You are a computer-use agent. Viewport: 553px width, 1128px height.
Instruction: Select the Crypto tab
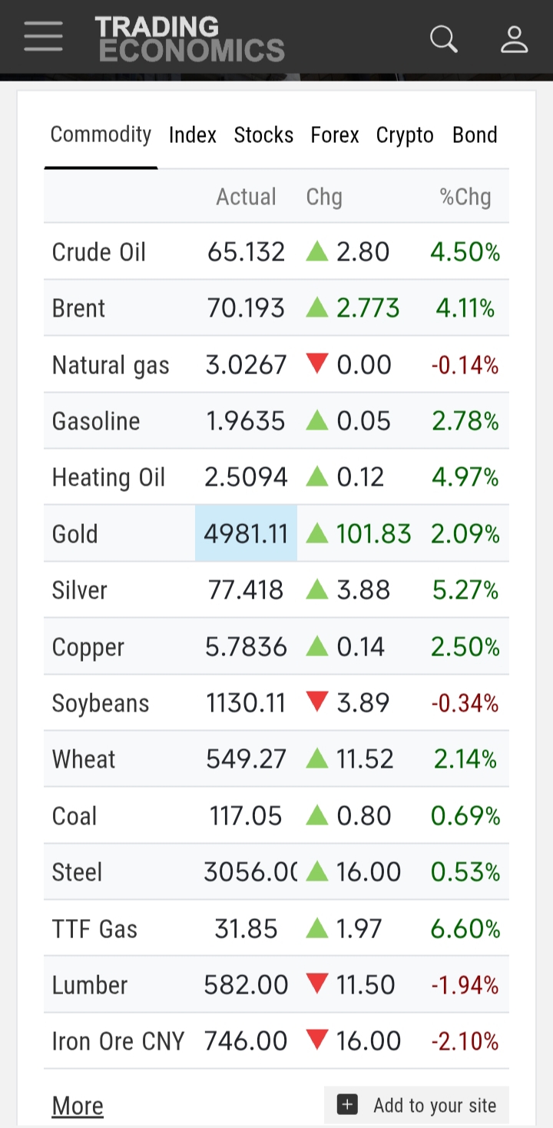click(x=405, y=135)
